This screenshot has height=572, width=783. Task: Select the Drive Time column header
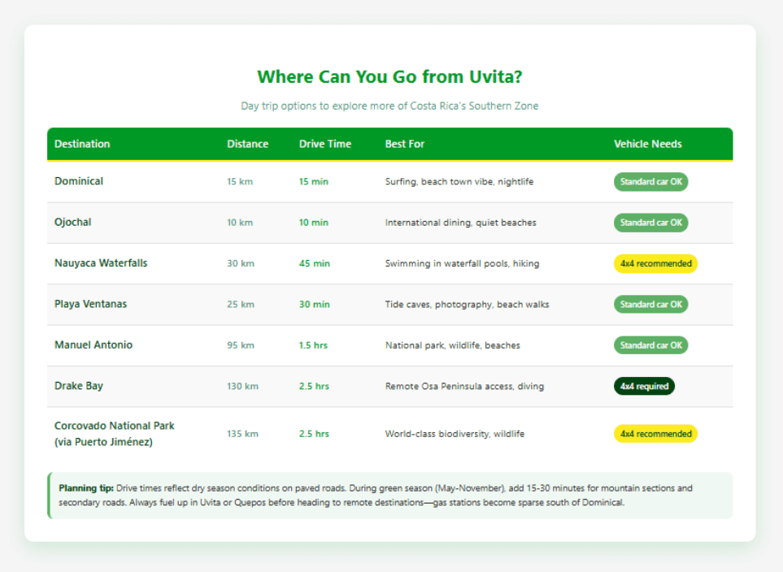click(325, 144)
